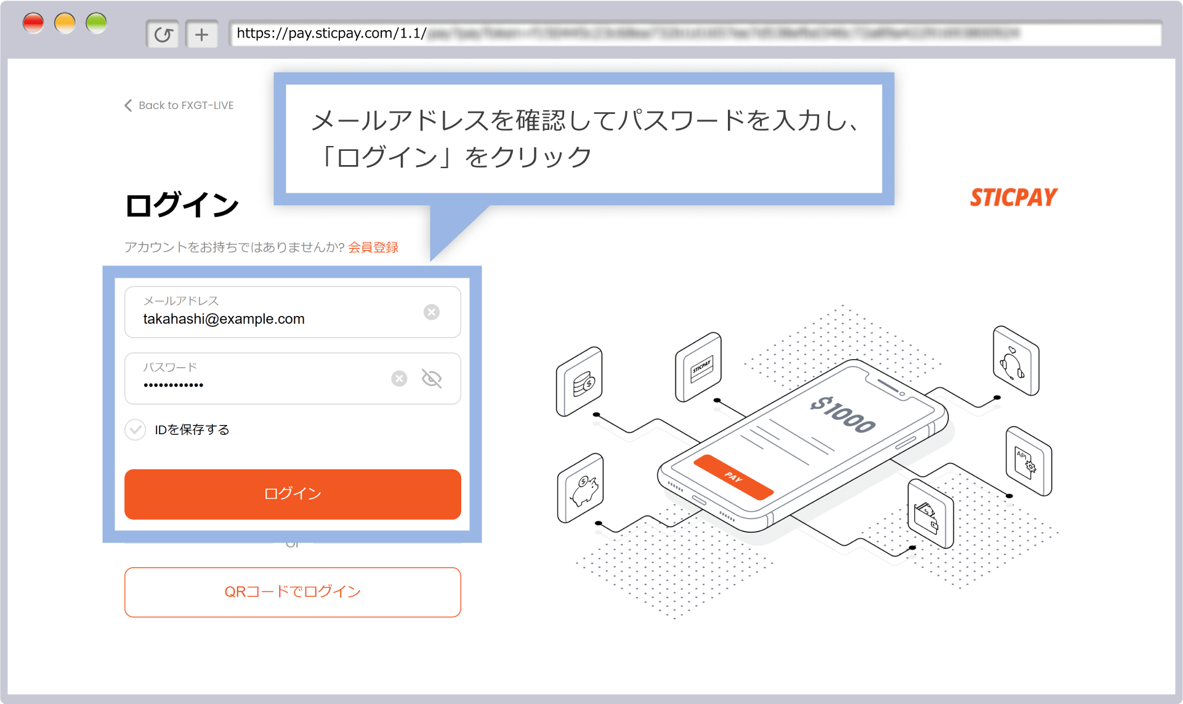Click the orange ログイン button
This screenshot has width=1183, height=704.
click(293, 494)
